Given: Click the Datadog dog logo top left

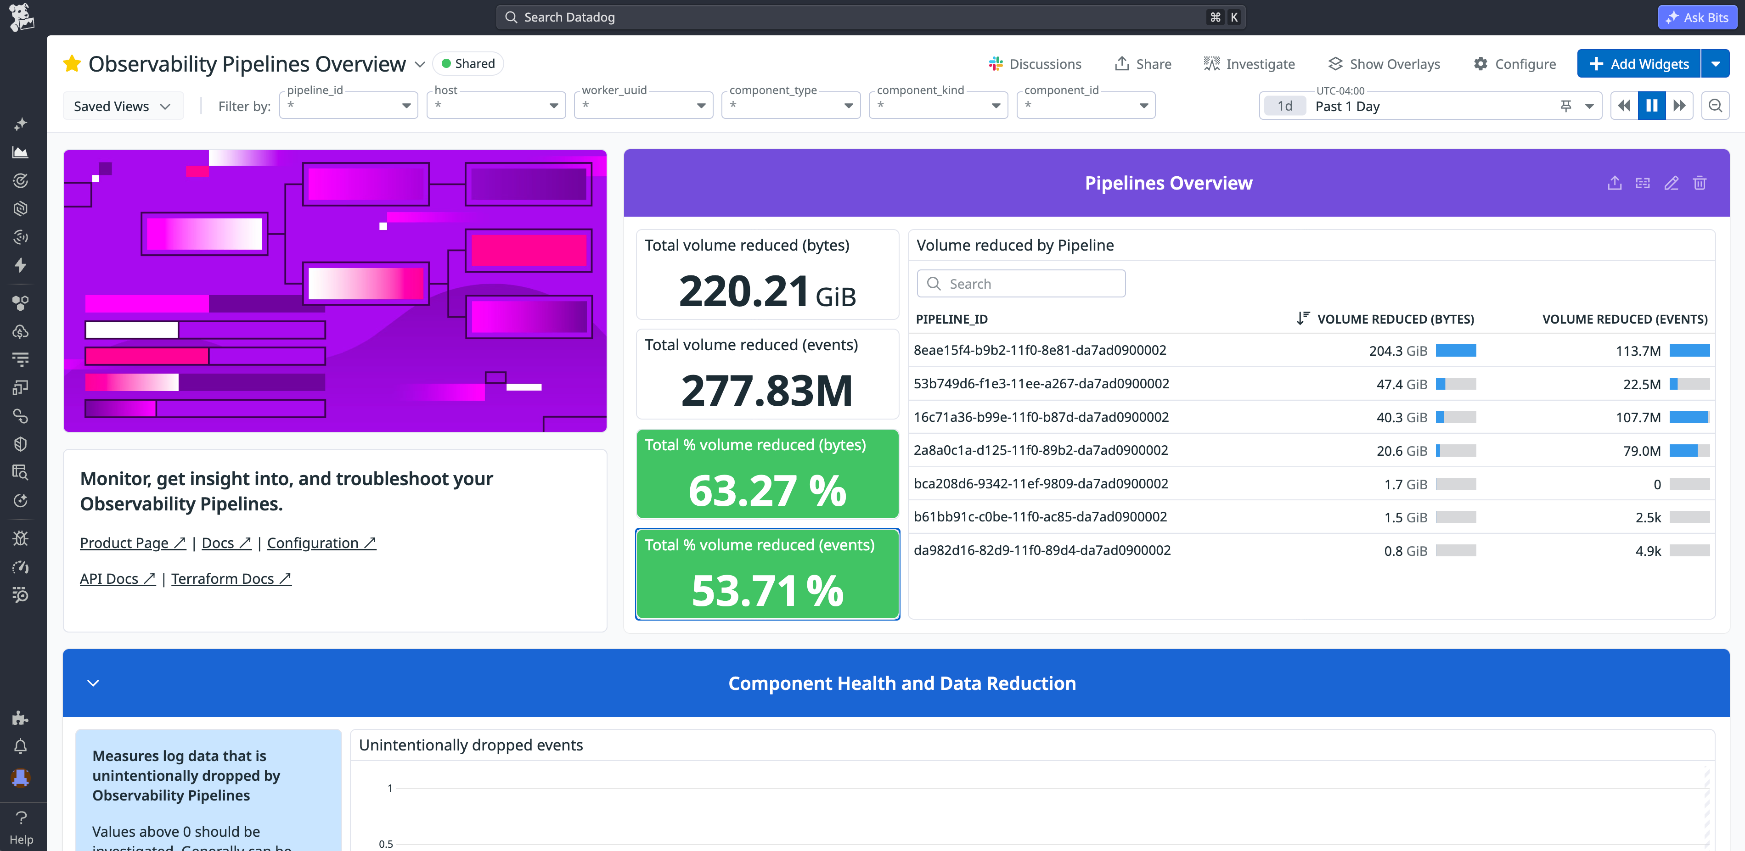Looking at the screenshot, I should point(21,16).
